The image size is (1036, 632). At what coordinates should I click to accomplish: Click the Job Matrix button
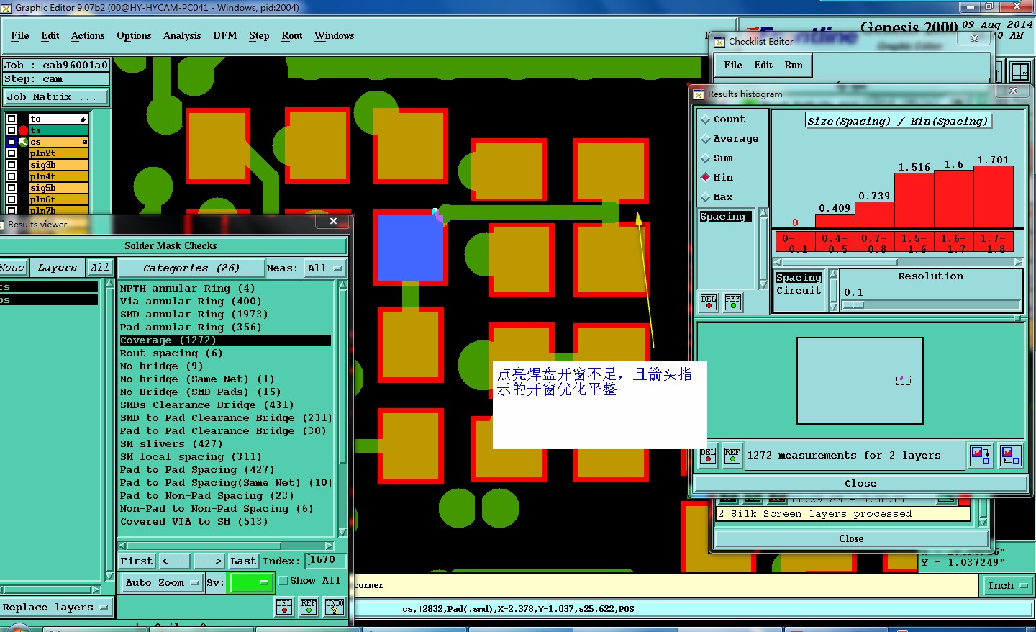click(x=57, y=97)
